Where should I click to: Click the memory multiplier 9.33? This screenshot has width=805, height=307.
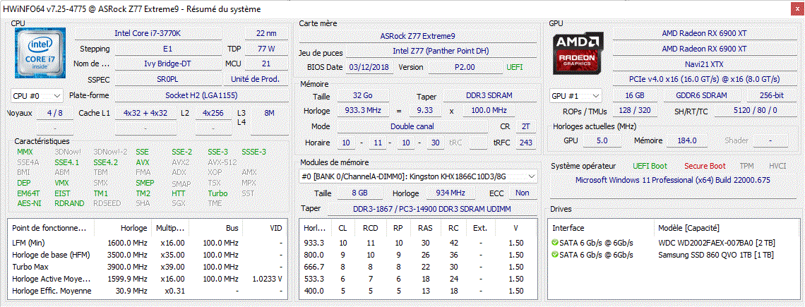point(425,111)
